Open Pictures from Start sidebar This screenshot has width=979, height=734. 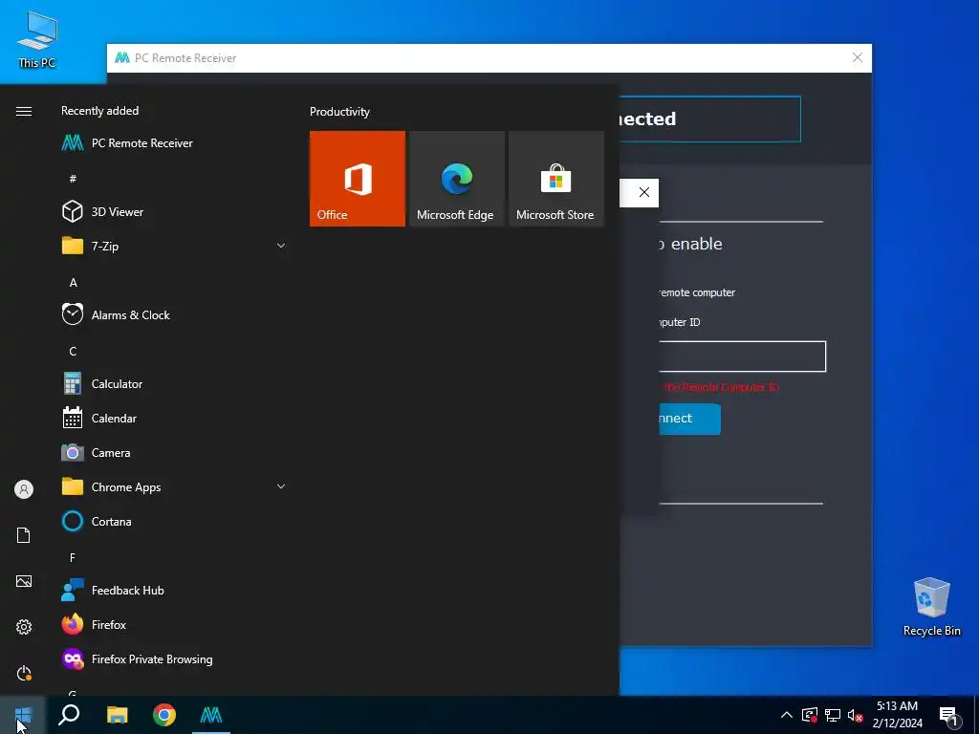click(24, 581)
